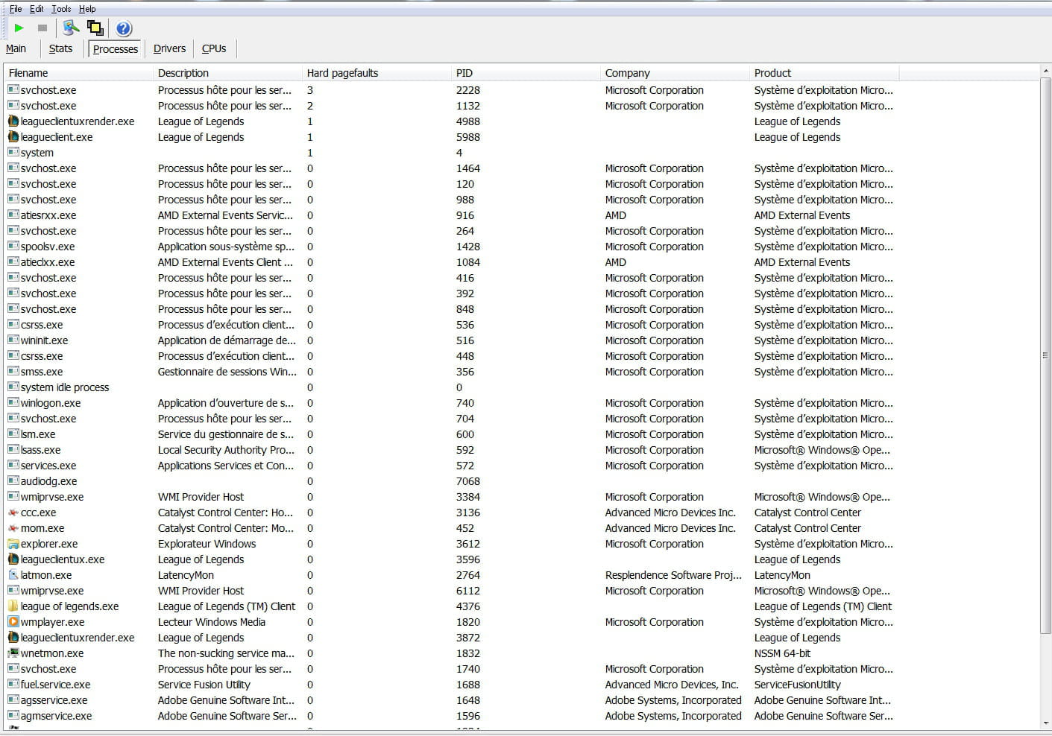Sort by the Company column header
The height and width of the screenshot is (736, 1052).
[675, 73]
